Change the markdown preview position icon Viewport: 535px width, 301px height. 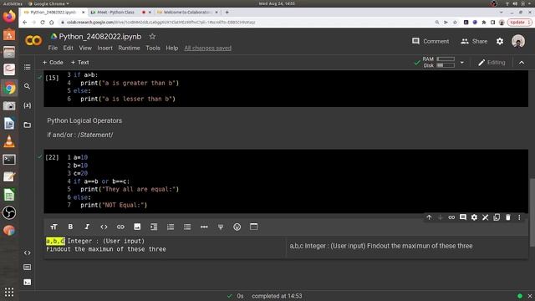click(x=253, y=227)
